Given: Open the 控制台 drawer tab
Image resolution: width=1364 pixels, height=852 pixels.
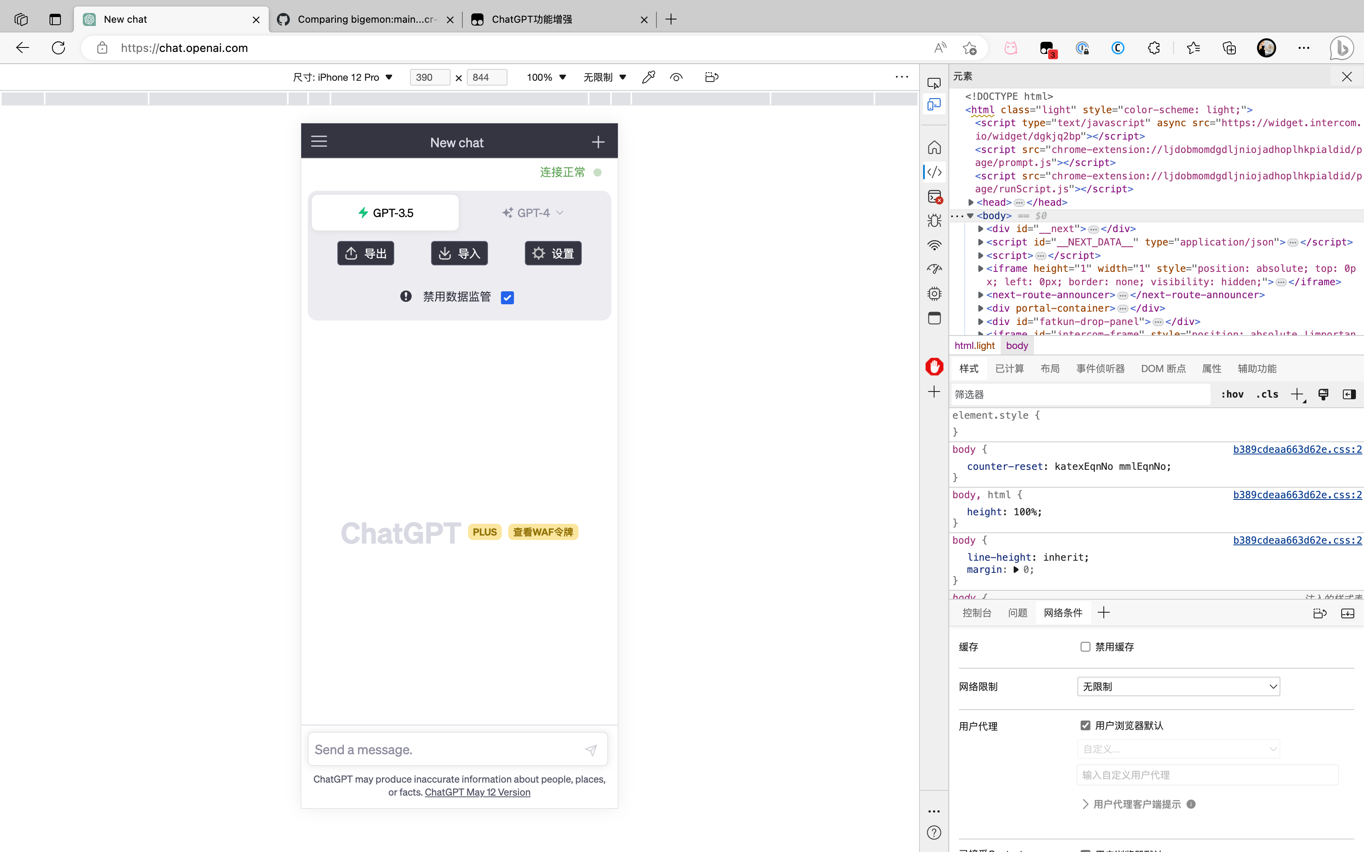Looking at the screenshot, I should pyautogui.click(x=977, y=613).
